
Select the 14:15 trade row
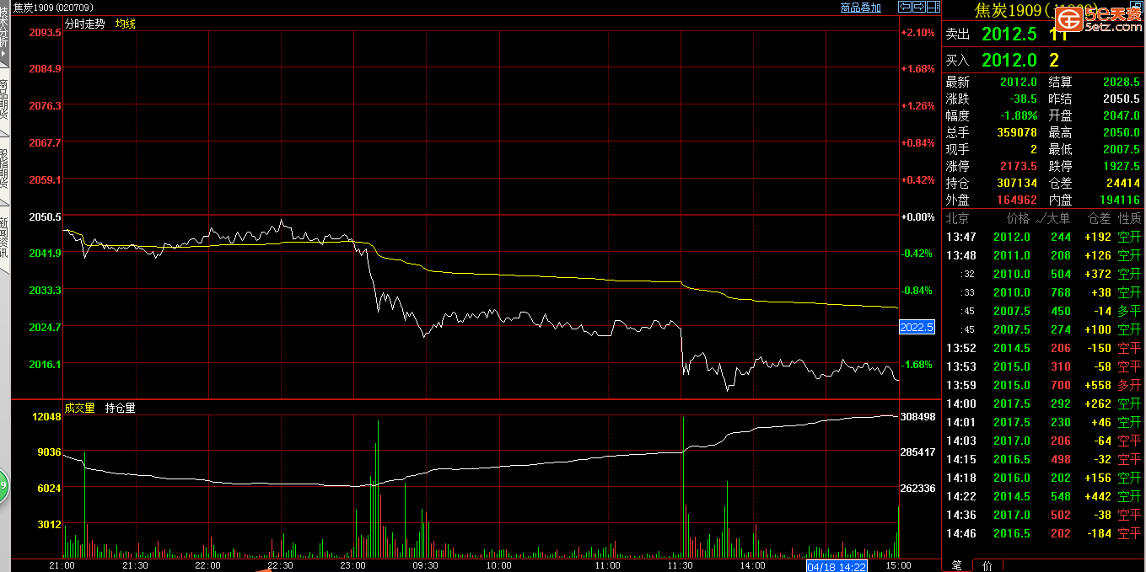click(x=1043, y=459)
